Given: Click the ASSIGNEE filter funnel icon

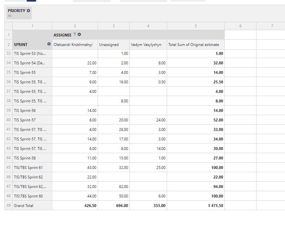Looking at the screenshot, I should [x=75, y=34].
